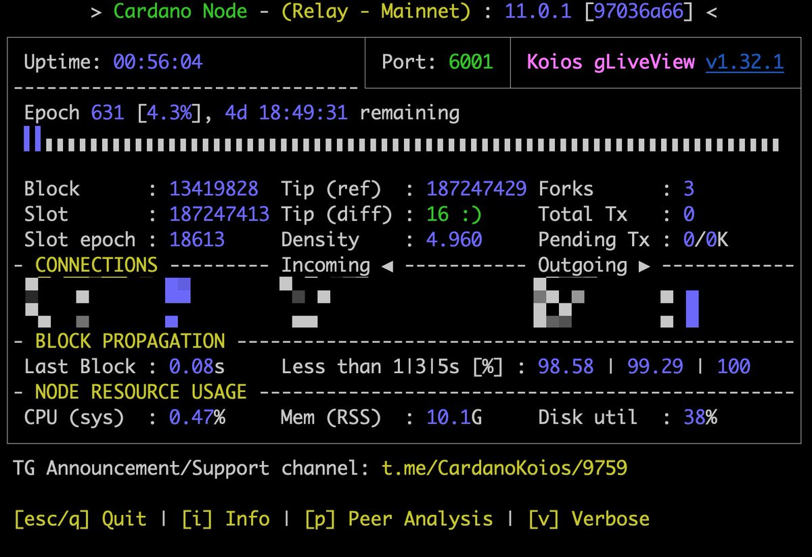Click the Last Block value 0.08s

[197, 366]
